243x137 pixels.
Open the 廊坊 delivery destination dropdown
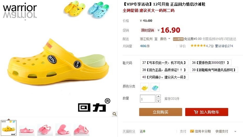(x=165, y=39)
